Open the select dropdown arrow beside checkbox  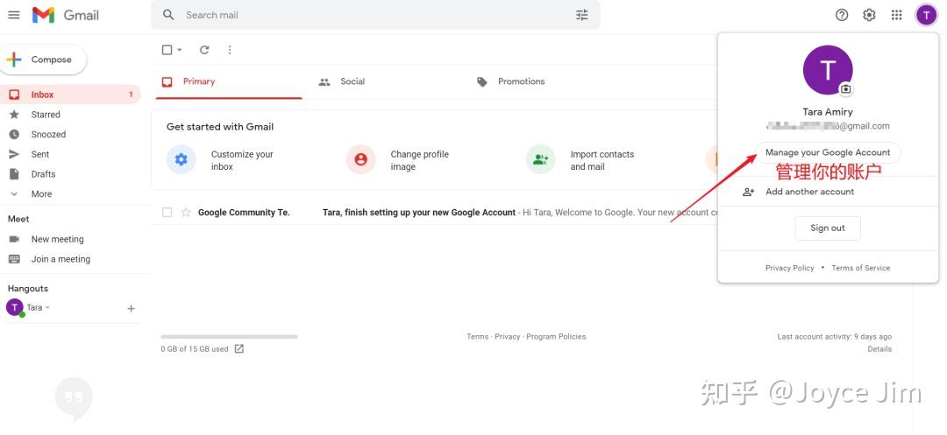click(180, 50)
